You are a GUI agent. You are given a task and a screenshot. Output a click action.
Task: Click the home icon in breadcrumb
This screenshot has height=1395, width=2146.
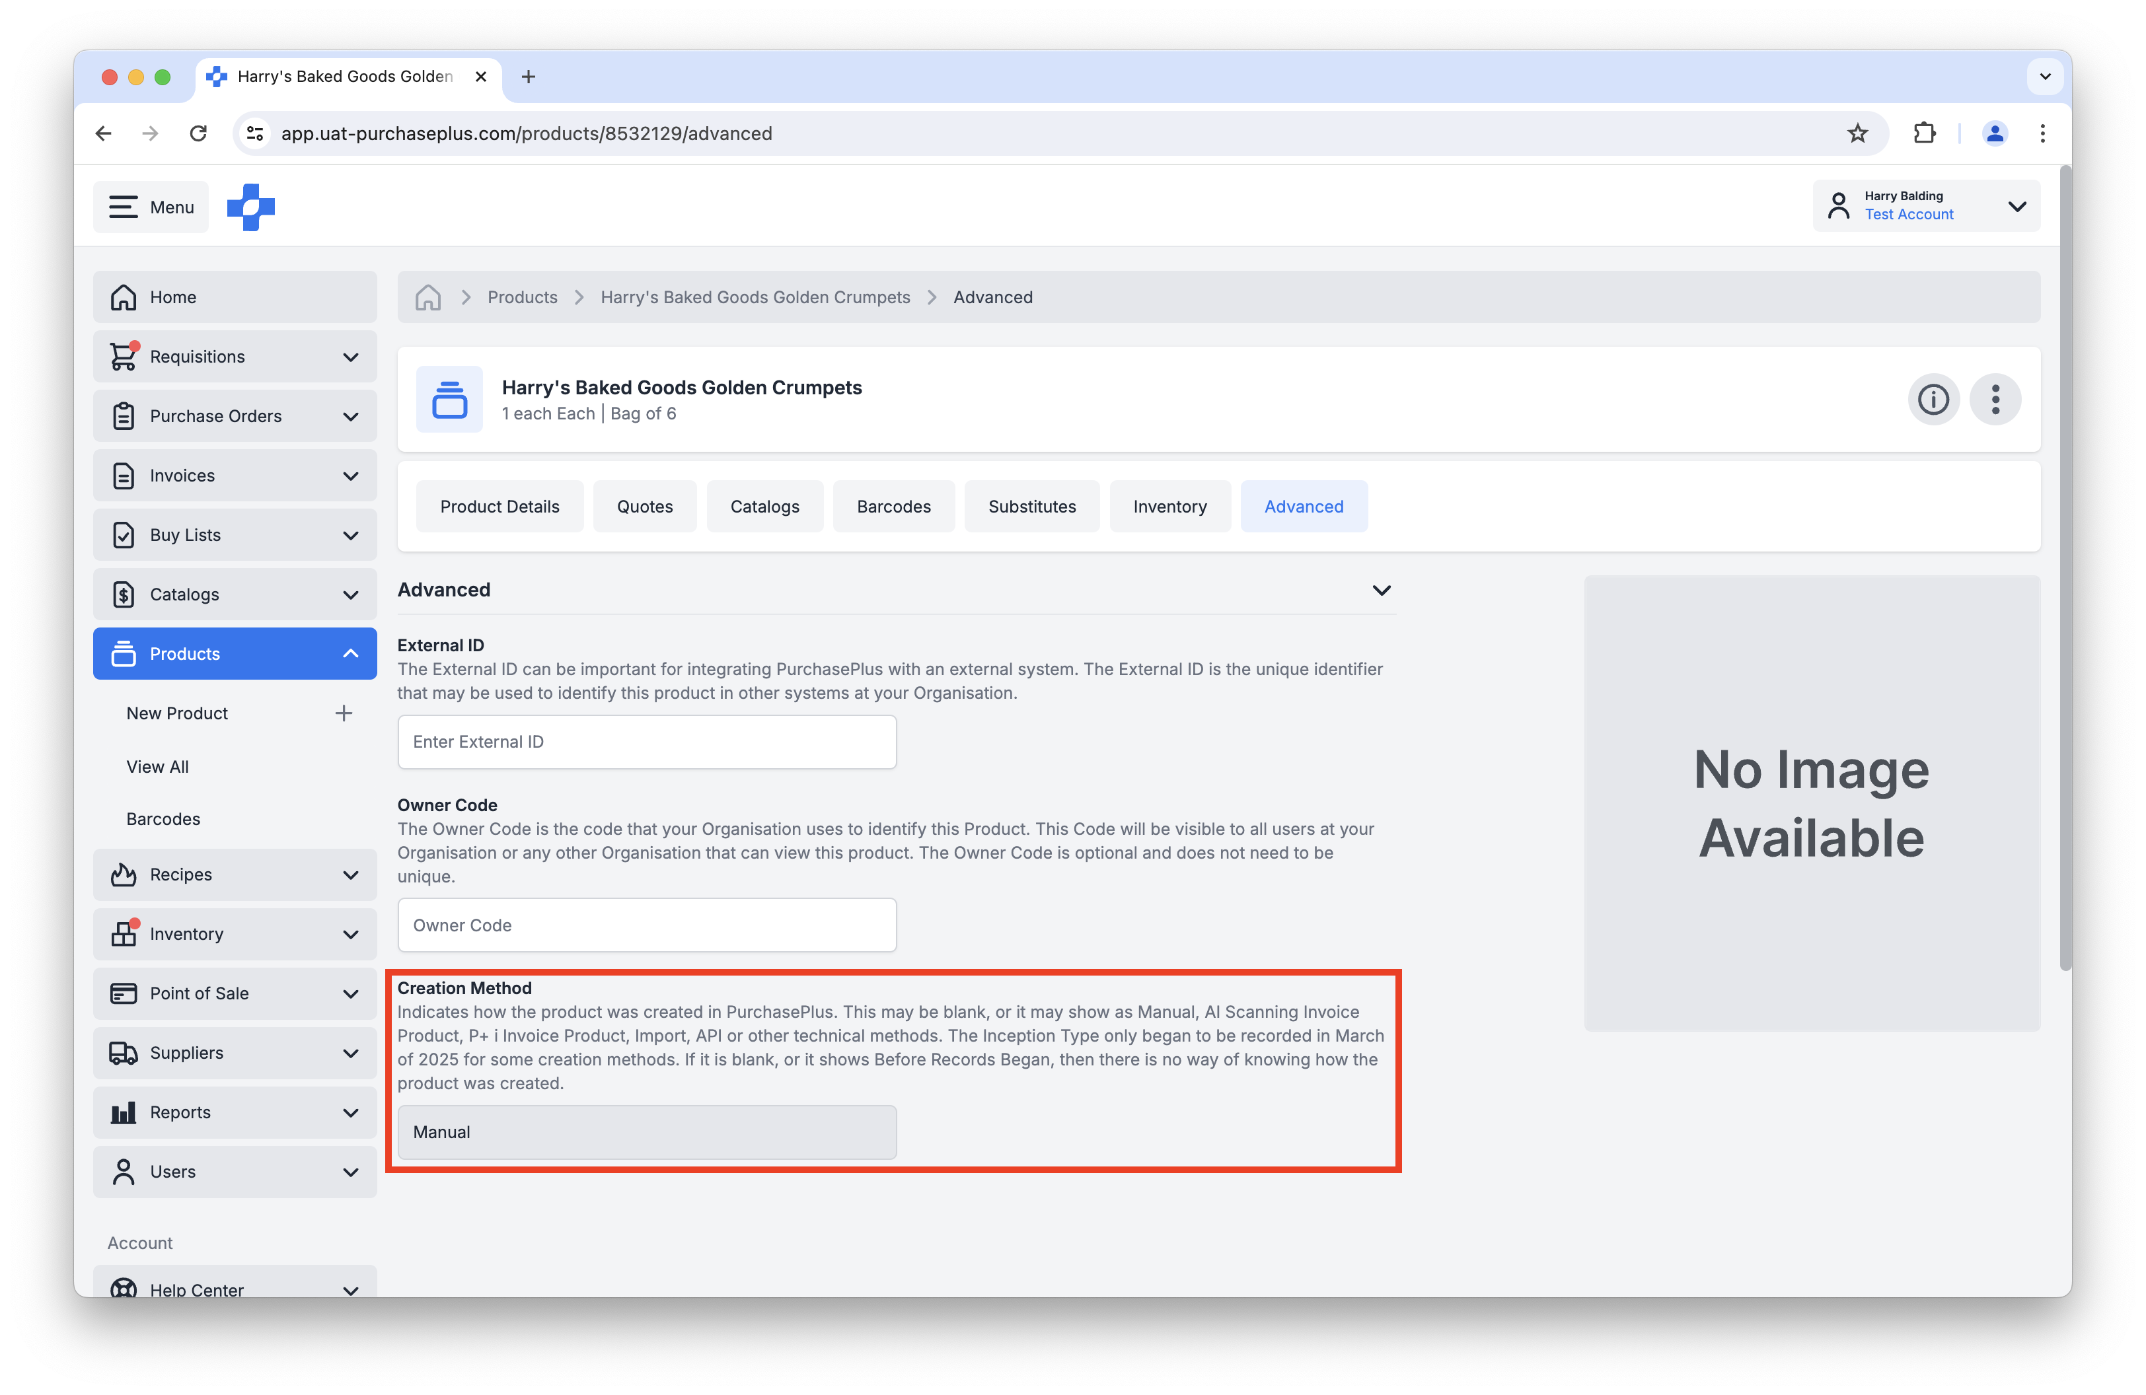(427, 297)
